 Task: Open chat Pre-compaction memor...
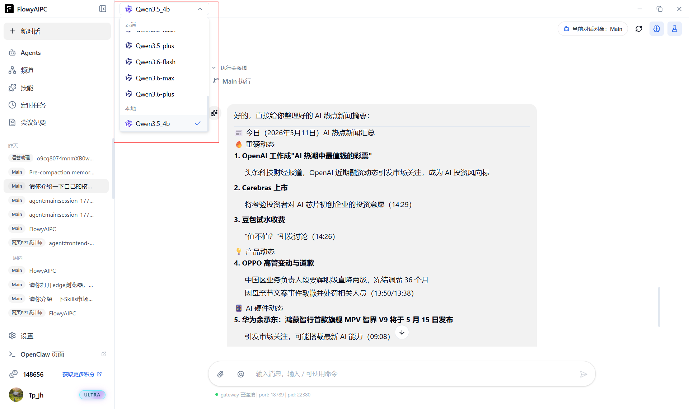tap(56, 172)
